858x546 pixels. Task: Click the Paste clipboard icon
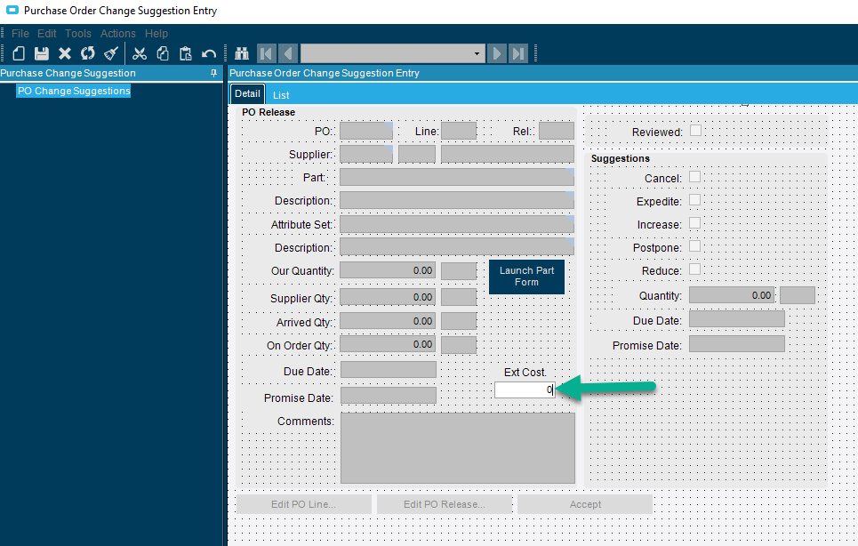point(186,53)
